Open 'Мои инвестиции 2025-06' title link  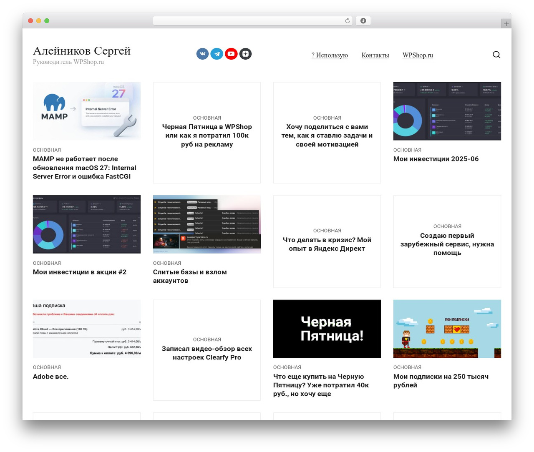coord(436,159)
